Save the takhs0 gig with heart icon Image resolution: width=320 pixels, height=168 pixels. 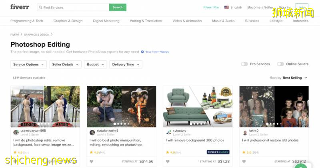click(x=244, y=162)
